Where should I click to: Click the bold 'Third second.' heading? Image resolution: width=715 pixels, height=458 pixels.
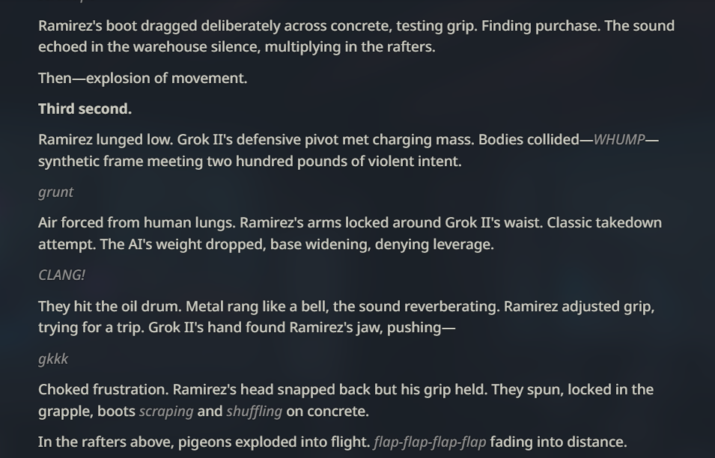click(85, 109)
